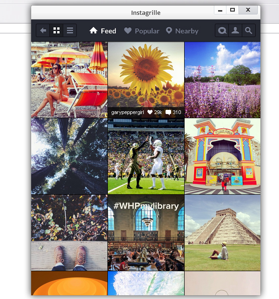The width and height of the screenshot is (279, 299).
Task: Open the redwood trees looking-up photo
Action: 69,156
